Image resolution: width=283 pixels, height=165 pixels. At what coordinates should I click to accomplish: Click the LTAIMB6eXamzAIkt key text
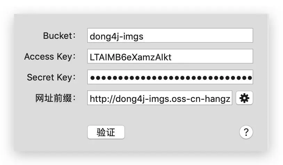130,57
